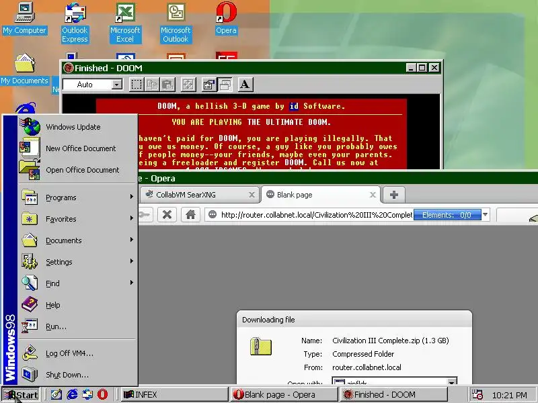Launch Internet Explorer from quick launch
The width and height of the screenshot is (538, 403).
tap(72, 394)
